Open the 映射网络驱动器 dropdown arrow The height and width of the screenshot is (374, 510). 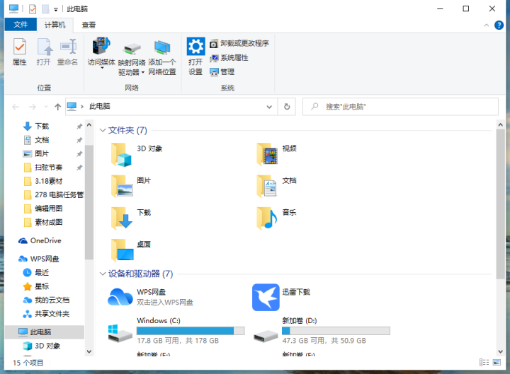click(143, 72)
